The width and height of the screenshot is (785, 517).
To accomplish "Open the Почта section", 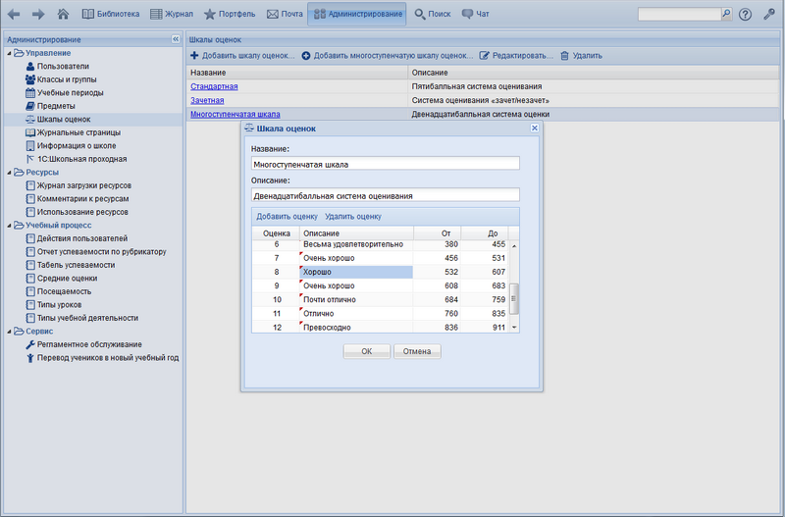I will tap(285, 14).
